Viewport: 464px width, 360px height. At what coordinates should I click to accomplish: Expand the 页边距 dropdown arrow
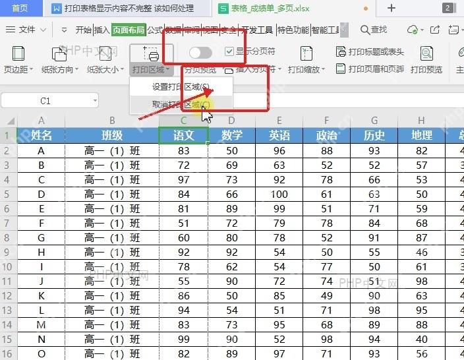click(x=31, y=69)
